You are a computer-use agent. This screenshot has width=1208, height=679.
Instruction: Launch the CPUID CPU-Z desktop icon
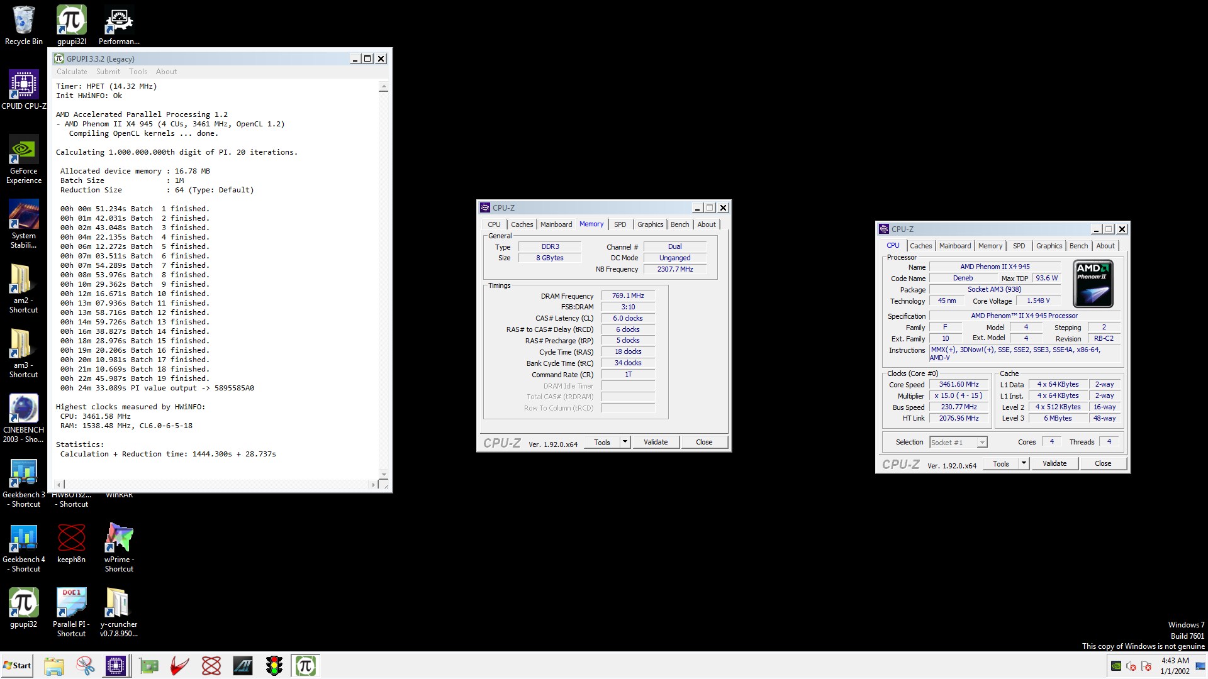(23, 90)
